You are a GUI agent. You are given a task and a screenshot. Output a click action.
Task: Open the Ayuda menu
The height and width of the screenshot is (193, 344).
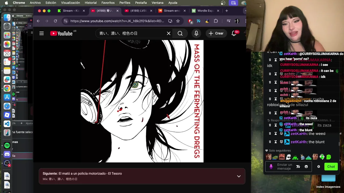[173, 3]
